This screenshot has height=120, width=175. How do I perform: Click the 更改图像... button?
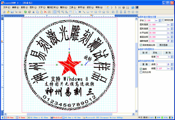pos(165,45)
